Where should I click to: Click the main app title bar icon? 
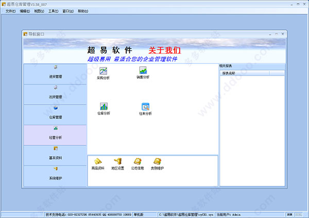point(4,4)
